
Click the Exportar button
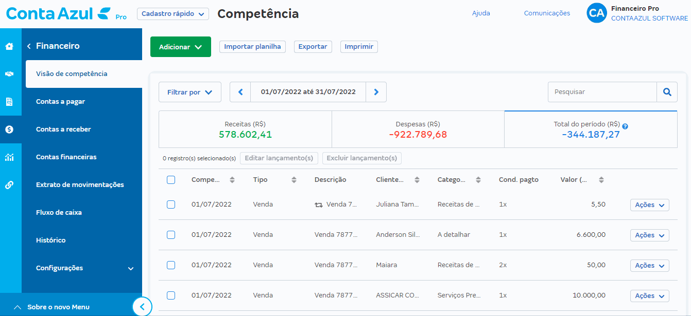(x=313, y=47)
